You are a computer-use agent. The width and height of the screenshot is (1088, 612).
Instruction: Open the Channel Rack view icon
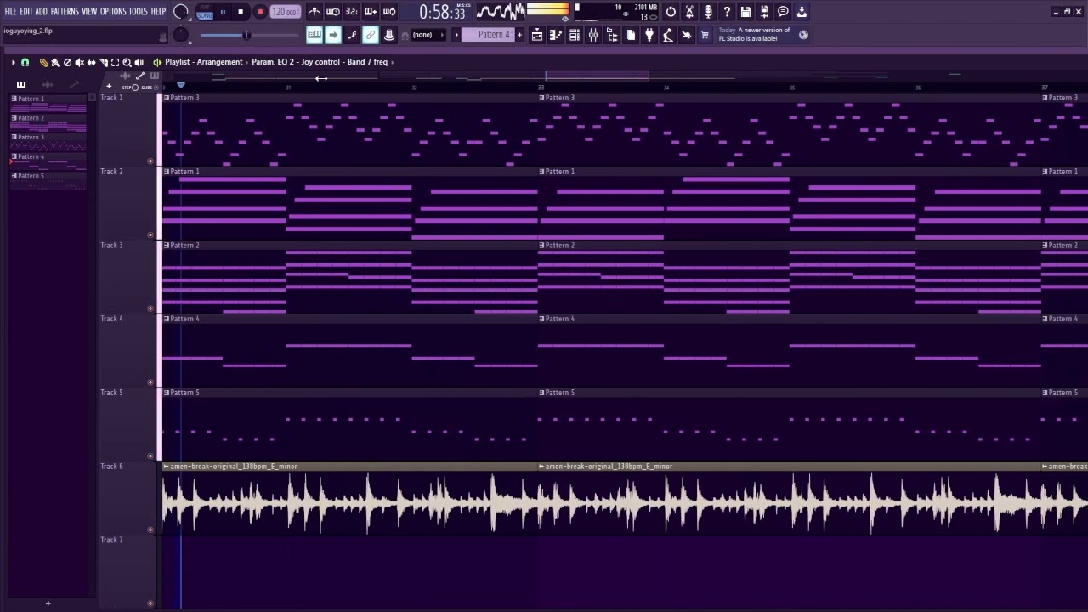(574, 35)
